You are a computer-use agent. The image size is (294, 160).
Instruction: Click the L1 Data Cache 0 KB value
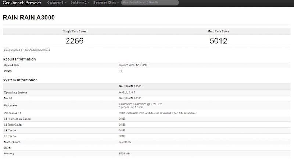pyautogui.click(x=122, y=125)
